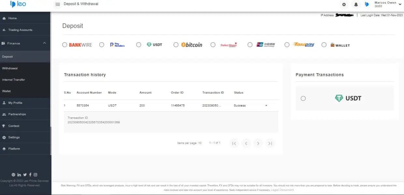Click the Leo logo in top left
The image size is (404, 195).
click(x=18, y=4)
